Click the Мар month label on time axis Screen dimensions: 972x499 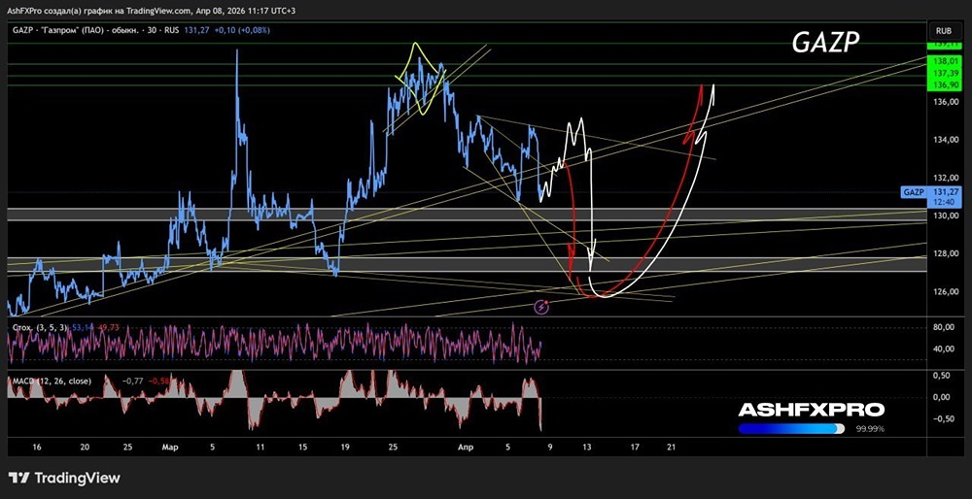click(x=170, y=447)
